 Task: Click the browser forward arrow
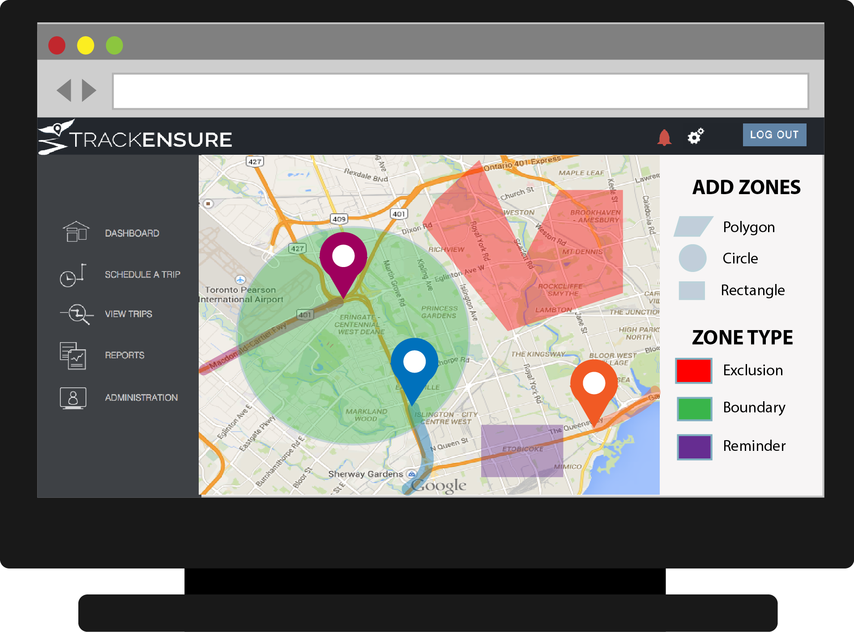[89, 90]
